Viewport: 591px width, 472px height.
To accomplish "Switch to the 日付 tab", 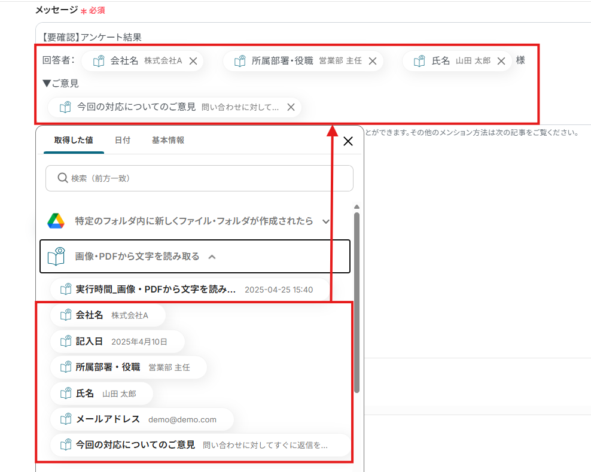I will point(123,140).
